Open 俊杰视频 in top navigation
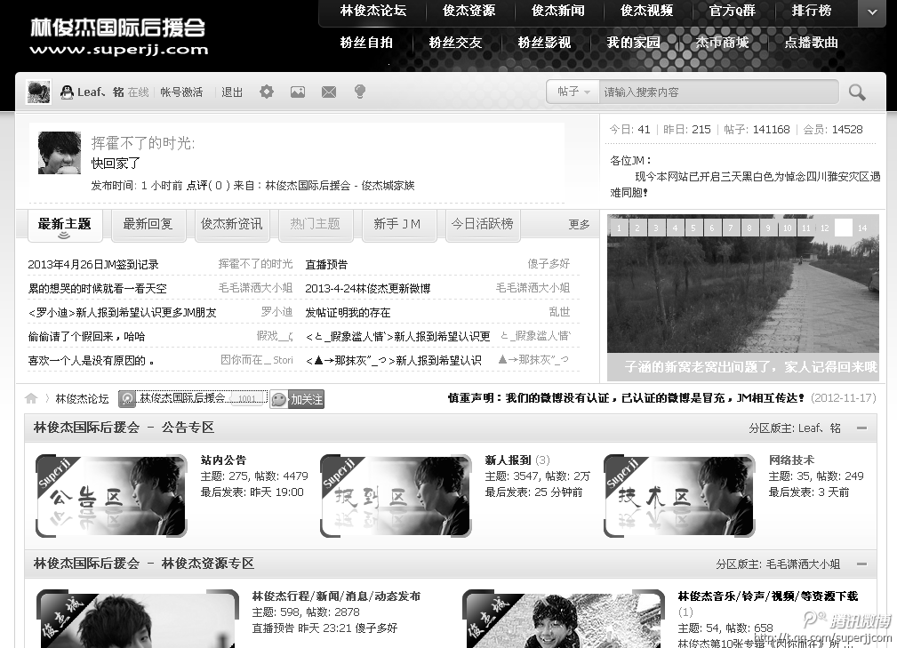The image size is (897, 648). [x=646, y=11]
